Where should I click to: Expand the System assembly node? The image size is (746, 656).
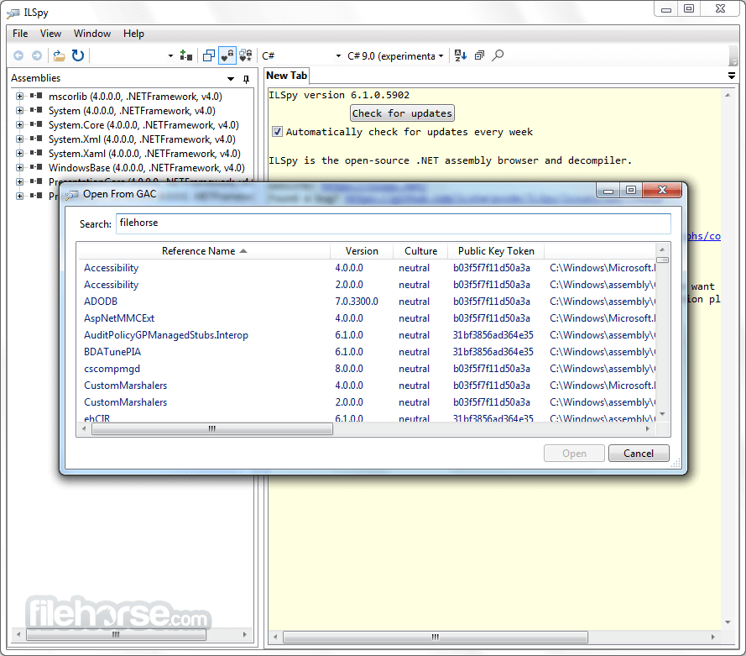[x=19, y=110]
